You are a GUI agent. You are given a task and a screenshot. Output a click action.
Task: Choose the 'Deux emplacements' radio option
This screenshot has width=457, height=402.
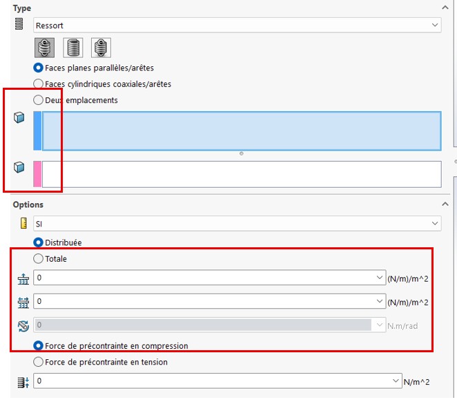click(39, 100)
